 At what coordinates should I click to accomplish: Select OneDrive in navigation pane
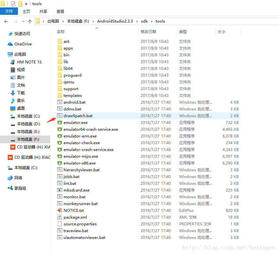[x=23, y=44]
